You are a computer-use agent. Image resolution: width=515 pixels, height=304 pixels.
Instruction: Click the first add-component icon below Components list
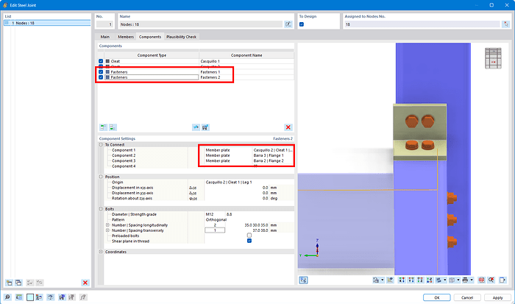[x=102, y=127]
